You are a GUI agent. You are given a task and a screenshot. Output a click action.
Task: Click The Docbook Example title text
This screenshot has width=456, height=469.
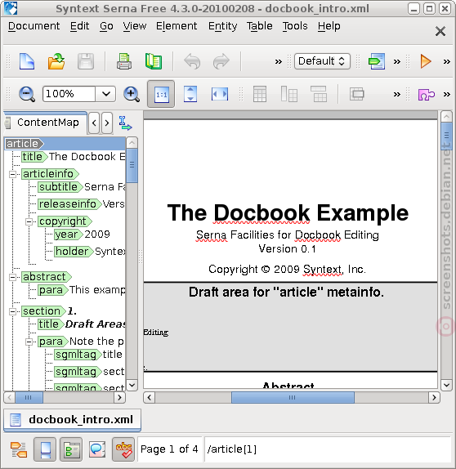point(288,213)
